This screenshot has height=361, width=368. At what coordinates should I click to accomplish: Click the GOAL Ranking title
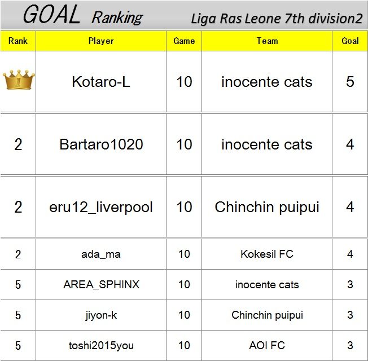tap(82, 15)
